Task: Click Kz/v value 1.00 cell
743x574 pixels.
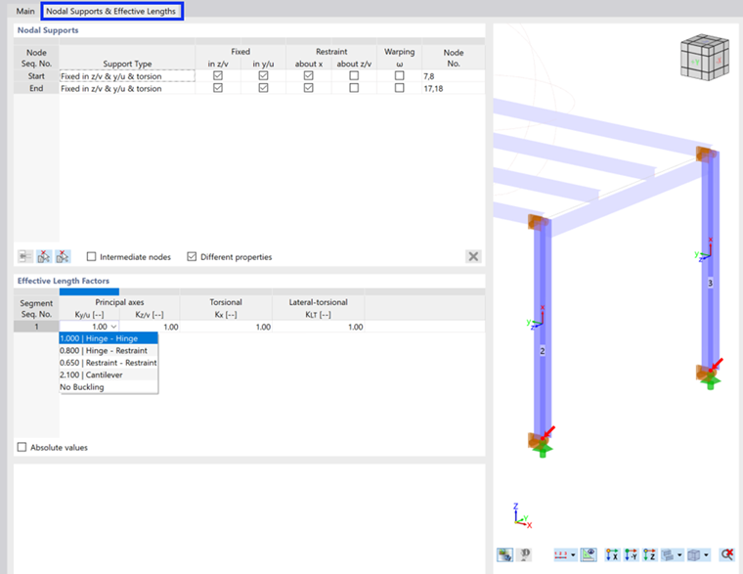Action: tap(150, 327)
